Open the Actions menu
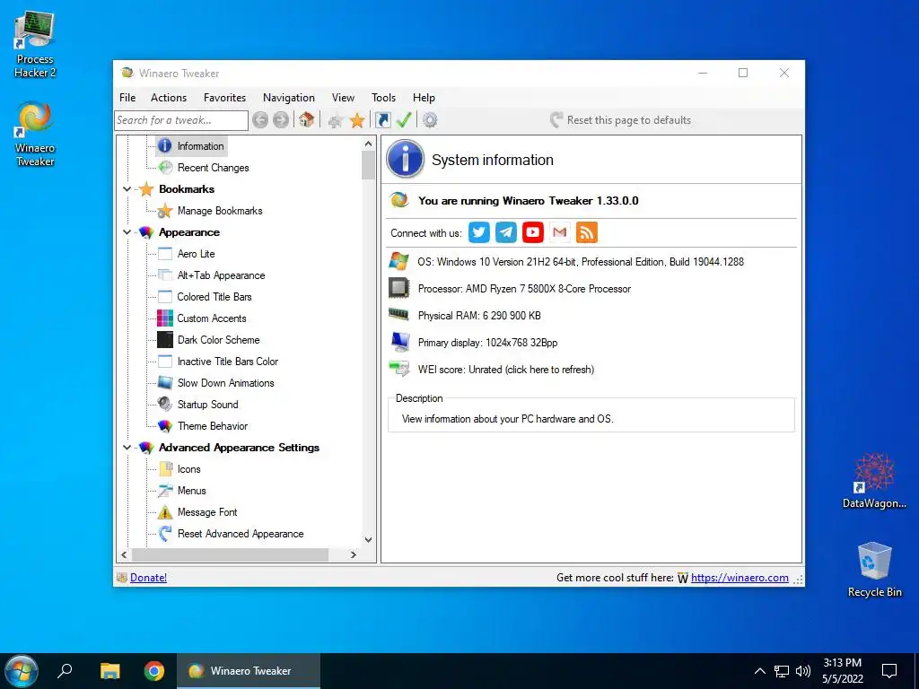Image resolution: width=919 pixels, height=689 pixels. (x=169, y=98)
